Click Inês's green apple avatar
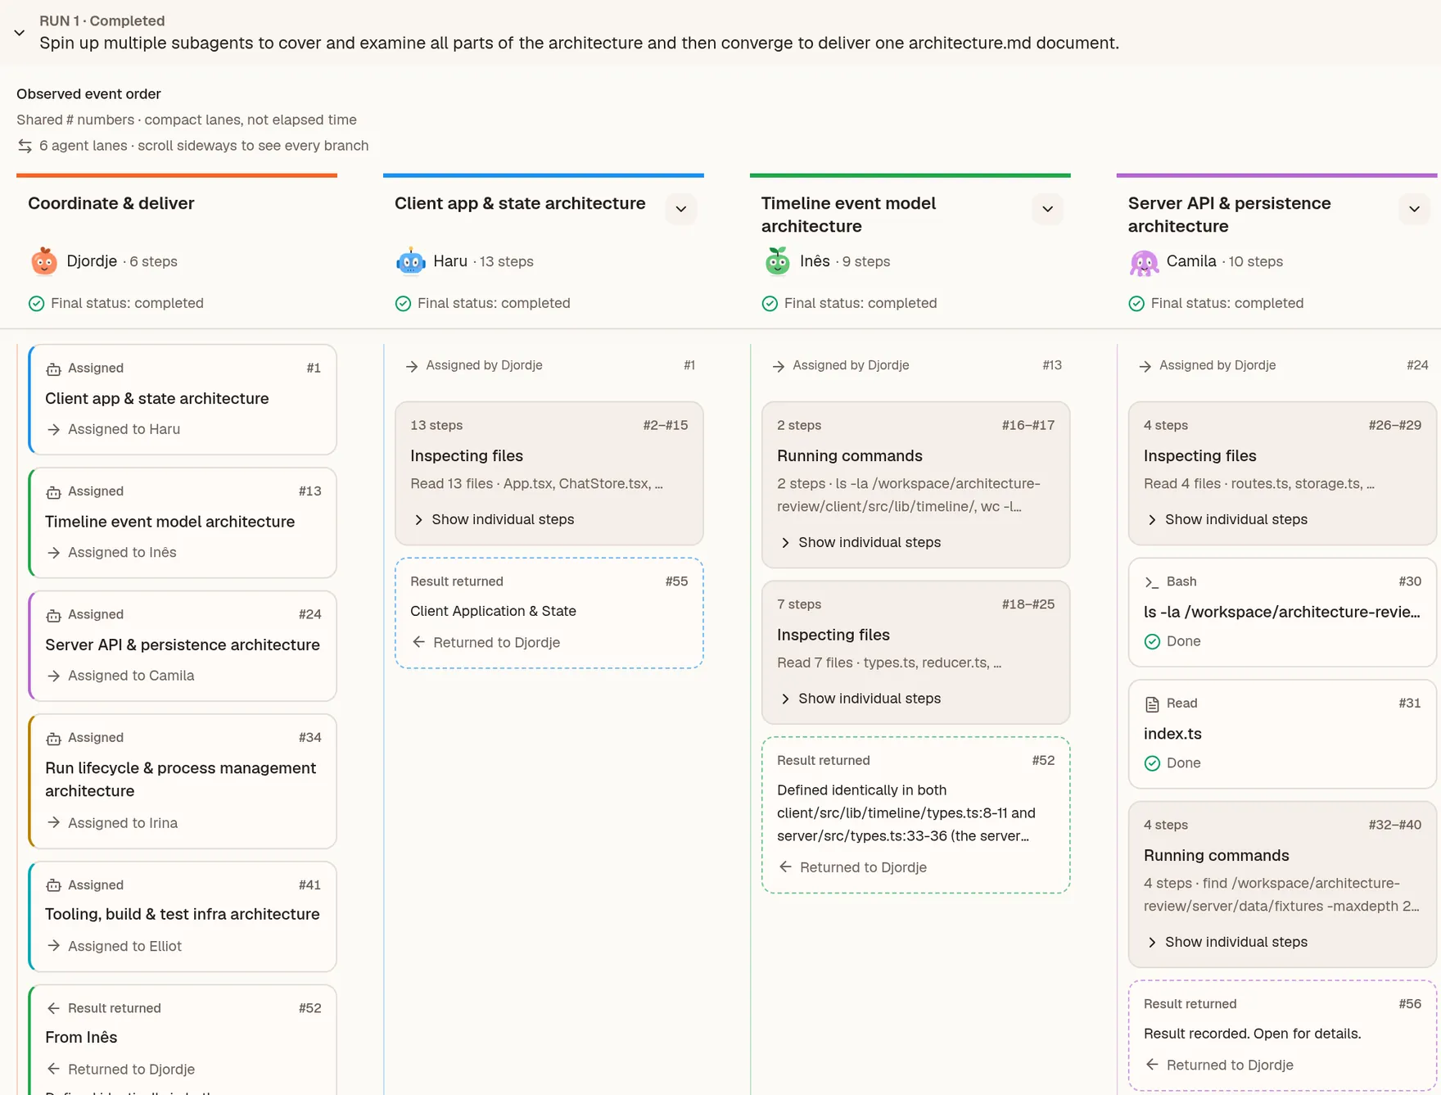Viewport: 1441px width, 1095px height. [778, 261]
